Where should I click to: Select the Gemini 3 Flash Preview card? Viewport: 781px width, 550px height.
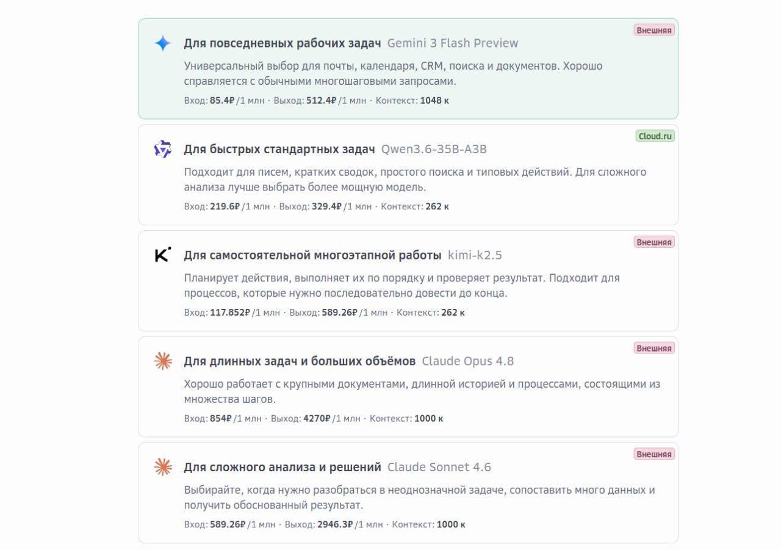tap(408, 68)
